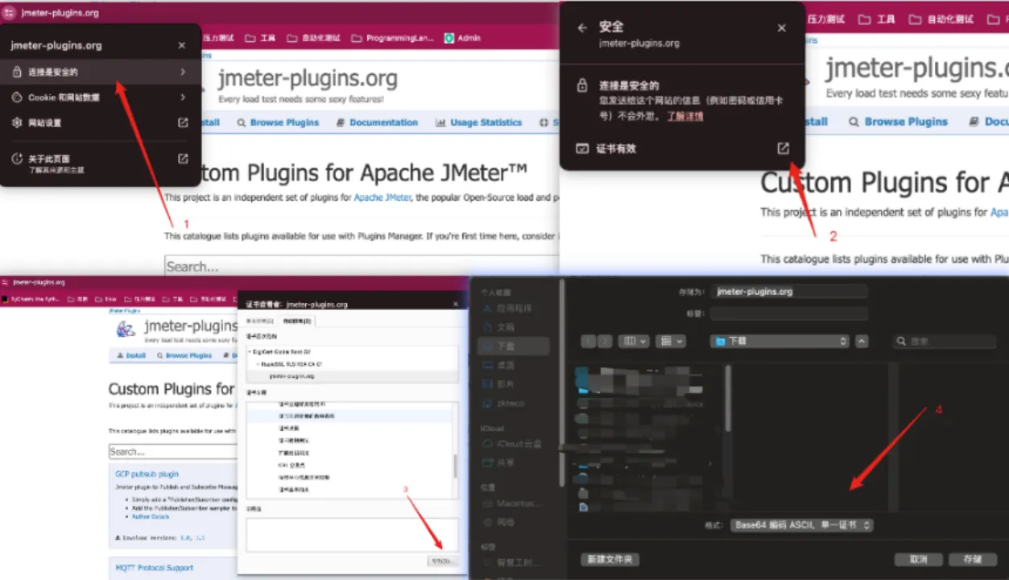Screen dimensions: 1009x580
Task: Click the 了解详情 link
Action: [684, 116]
